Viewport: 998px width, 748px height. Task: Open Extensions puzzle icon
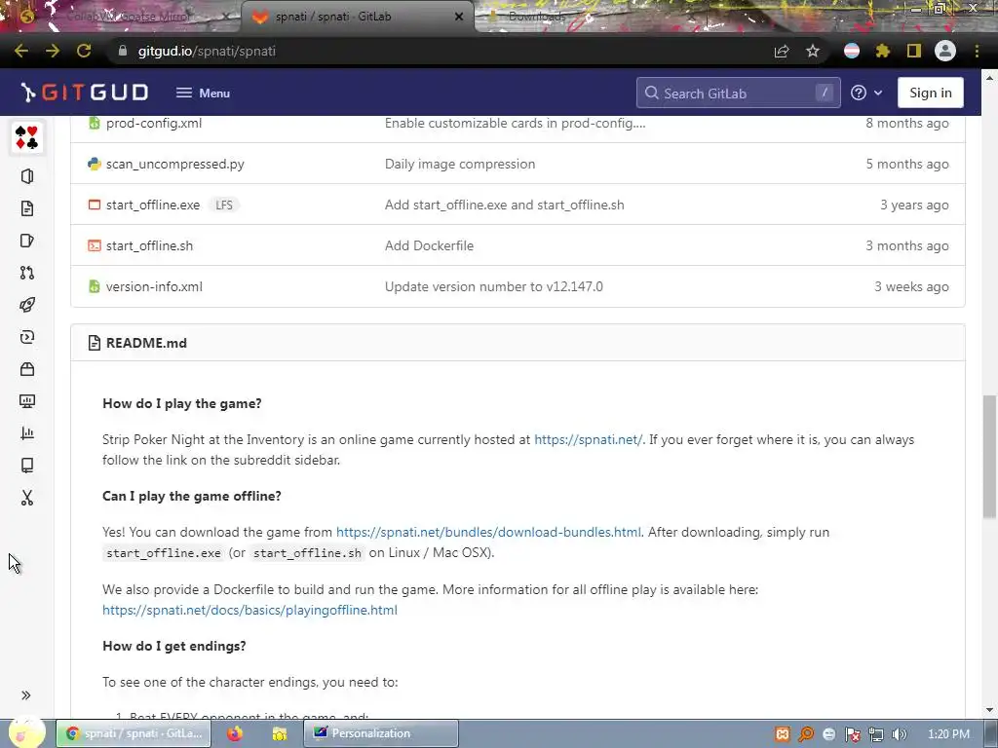(x=883, y=51)
